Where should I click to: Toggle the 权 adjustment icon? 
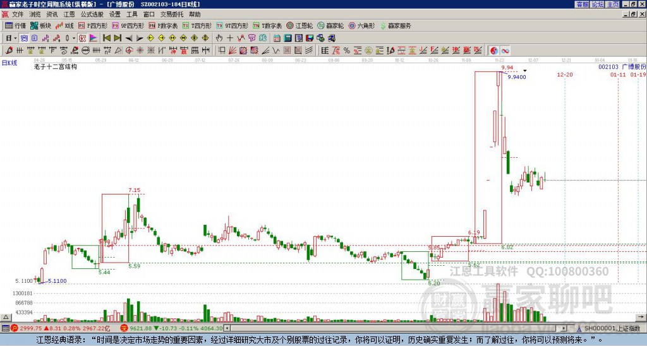82,39
